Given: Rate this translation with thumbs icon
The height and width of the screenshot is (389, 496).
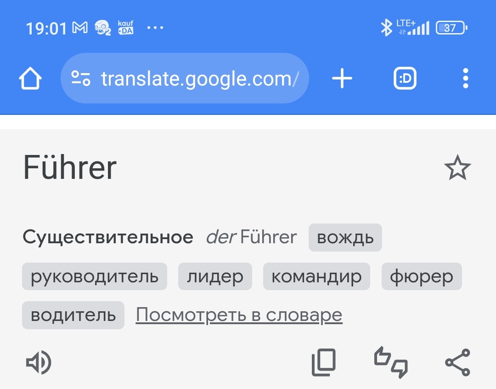Looking at the screenshot, I should (391, 363).
